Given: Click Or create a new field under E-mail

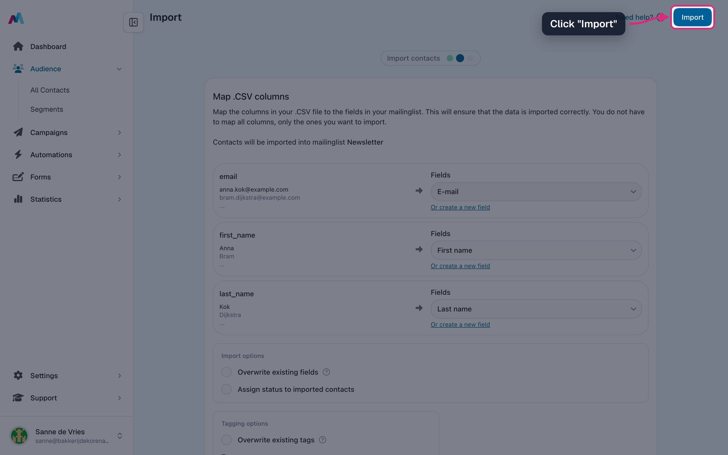Looking at the screenshot, I should [460, 207].
